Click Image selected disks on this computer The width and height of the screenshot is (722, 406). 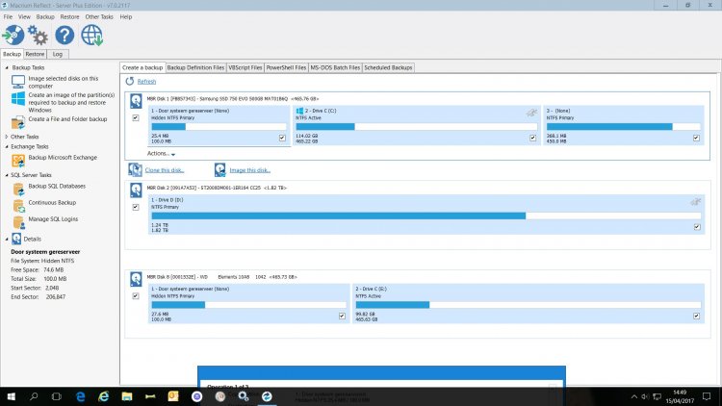pyautogui.click(x=61, y=83)
